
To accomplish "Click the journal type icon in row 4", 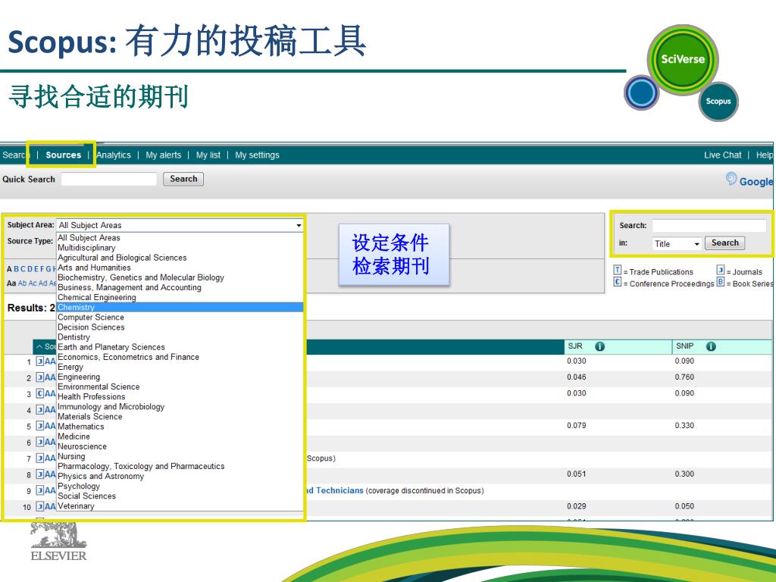I will click(x=40, y=410).
